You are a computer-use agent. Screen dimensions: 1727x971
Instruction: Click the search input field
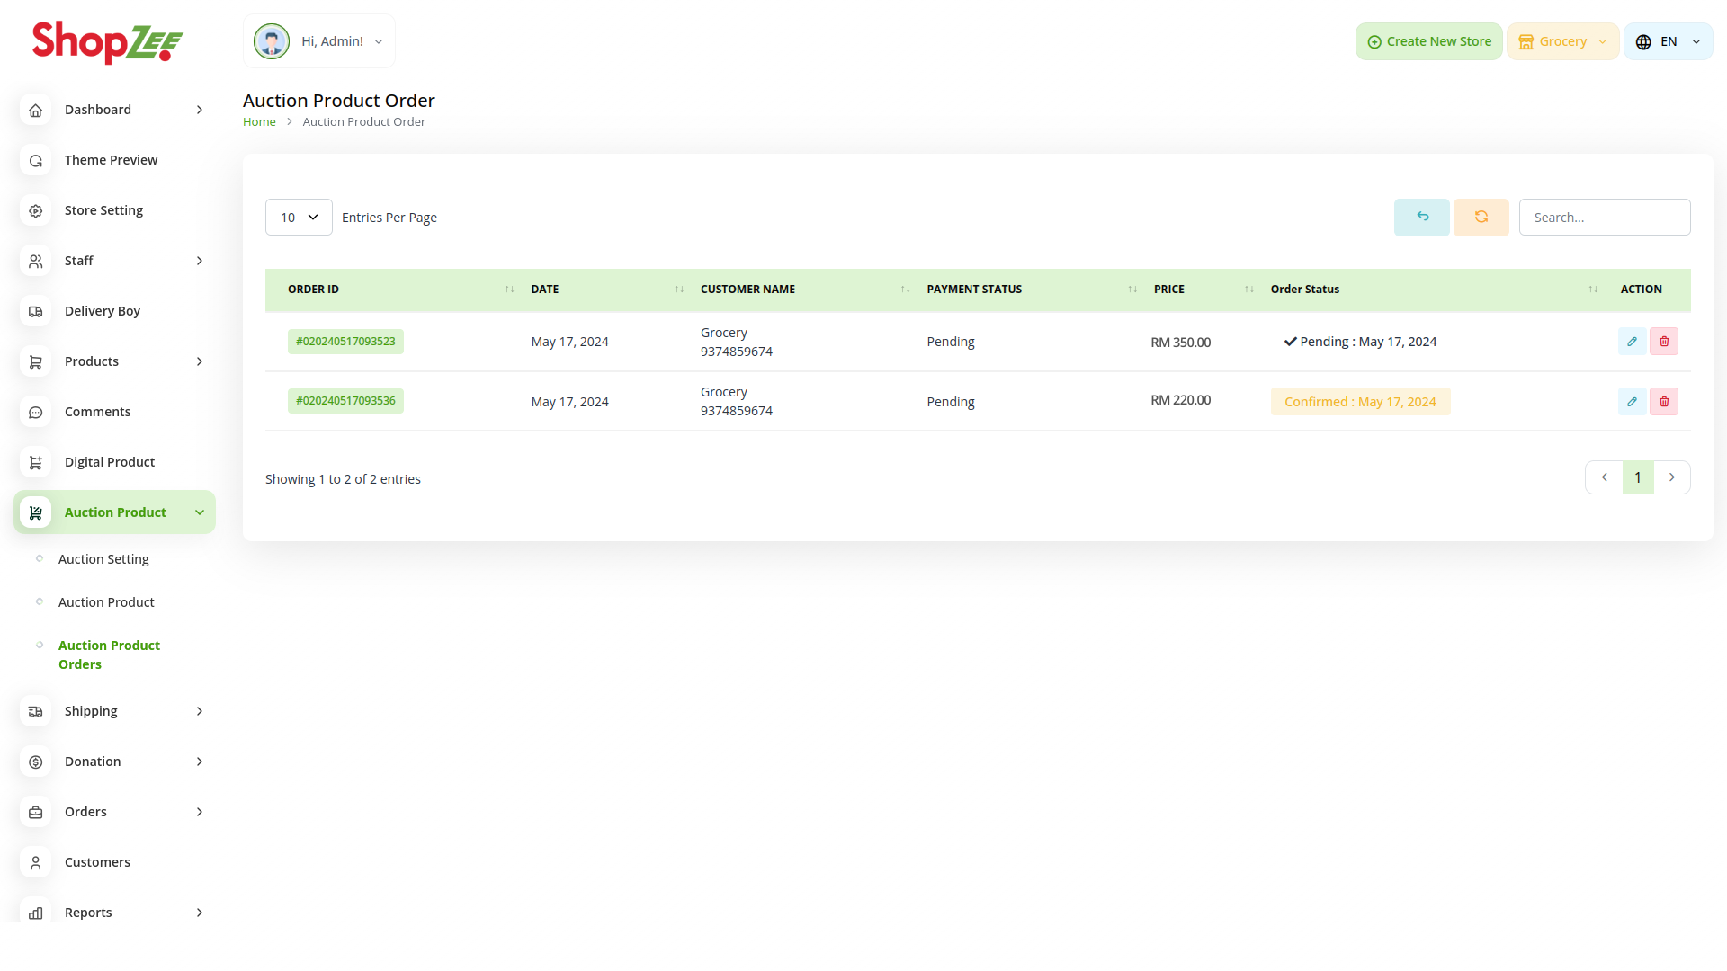point(1604,218)
